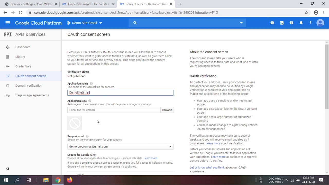Click the search magnifier in console search bar
Image resolution: width=329 pixels, height=185 pixels.
[x=135, y=23]
